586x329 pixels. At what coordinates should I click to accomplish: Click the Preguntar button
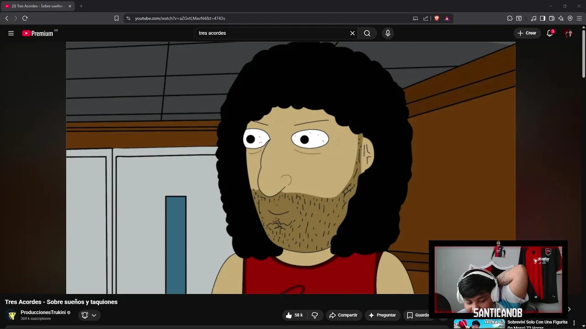(x=382, y=315)
